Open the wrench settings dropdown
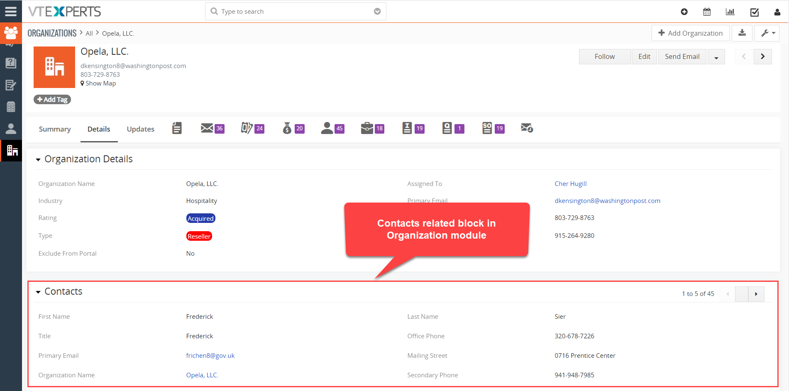The width and height of the screenshot is (789, 391). (767, 33)
